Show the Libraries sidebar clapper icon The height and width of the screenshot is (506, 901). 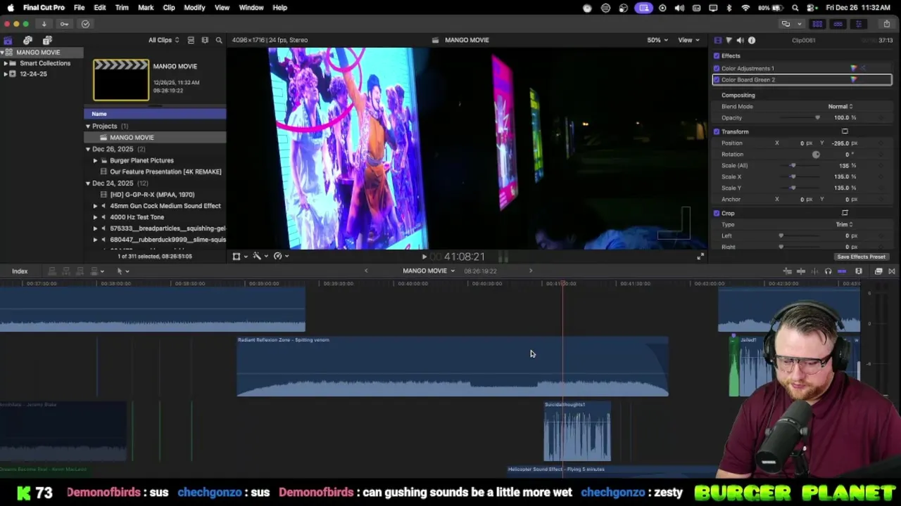8,40
